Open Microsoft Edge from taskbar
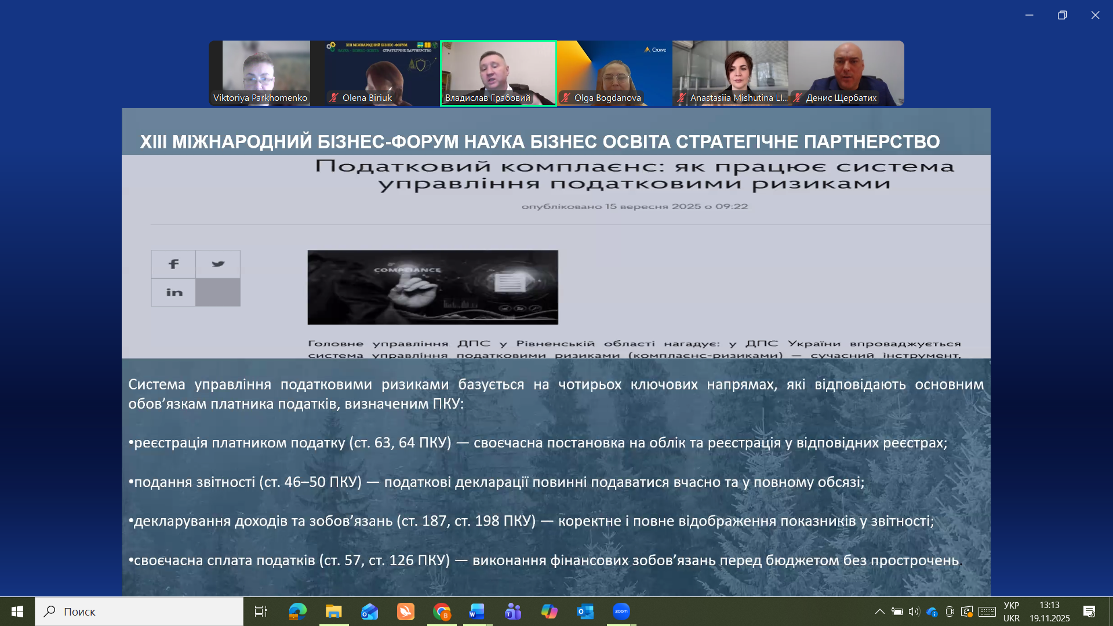Image resolution: width=1113 pixels, height=626 pixels. [297, 612]
